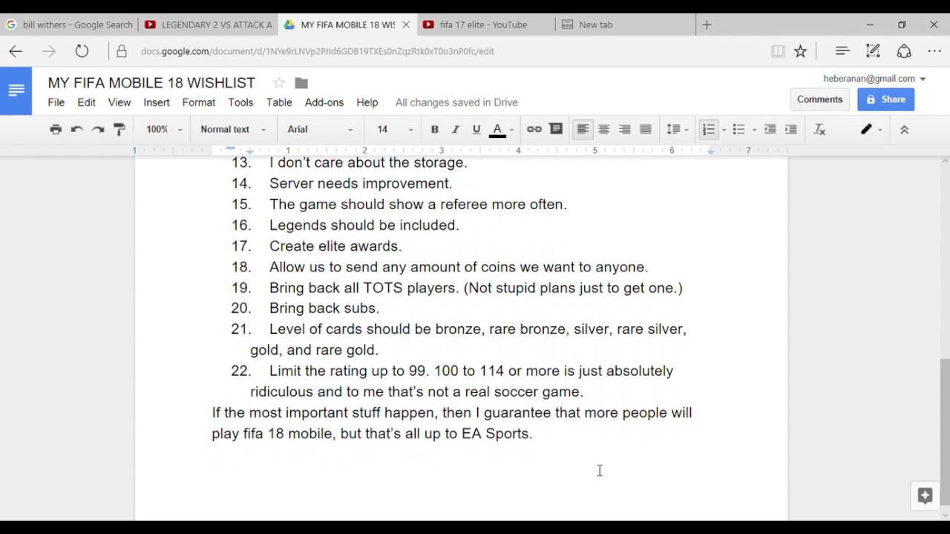Image resolution: width=950 pixels, height=534 pixels.
Task: Open the Normal text style dropdown
Action: point(232,129)
